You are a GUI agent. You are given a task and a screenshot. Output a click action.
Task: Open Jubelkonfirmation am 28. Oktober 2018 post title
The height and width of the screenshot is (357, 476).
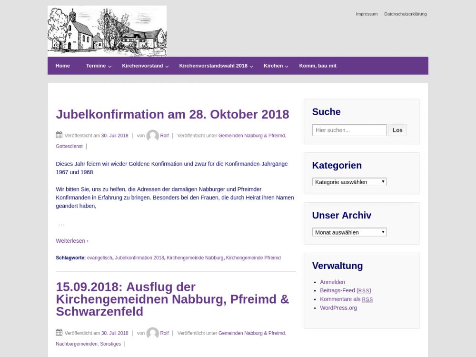tap(172, 114)
